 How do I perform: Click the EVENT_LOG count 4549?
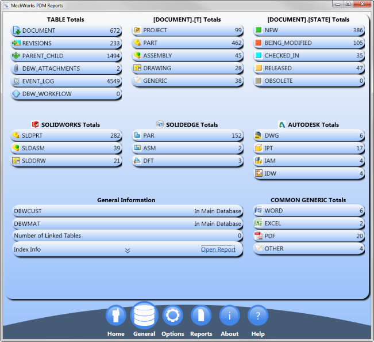pos(113,81)
